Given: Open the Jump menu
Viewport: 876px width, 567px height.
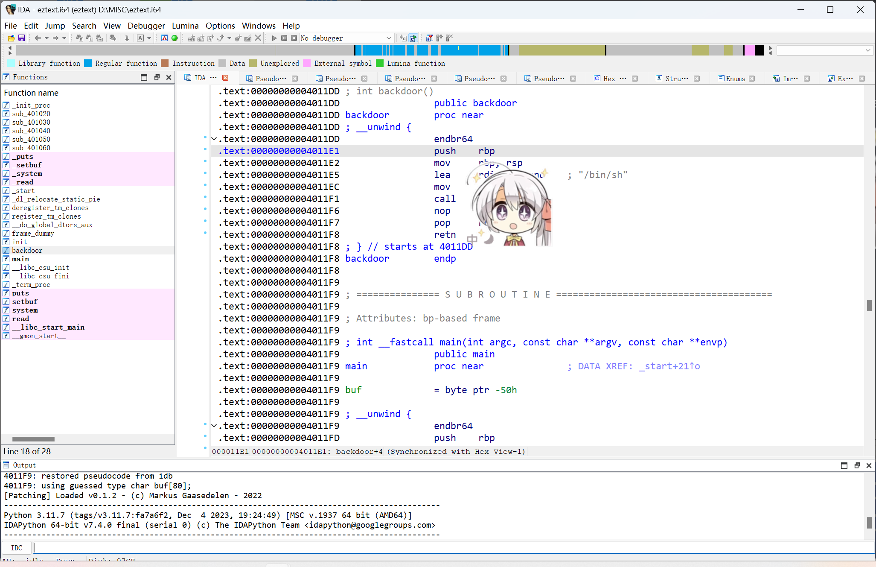Looking at the screenshot, I should tap(55, 26).
